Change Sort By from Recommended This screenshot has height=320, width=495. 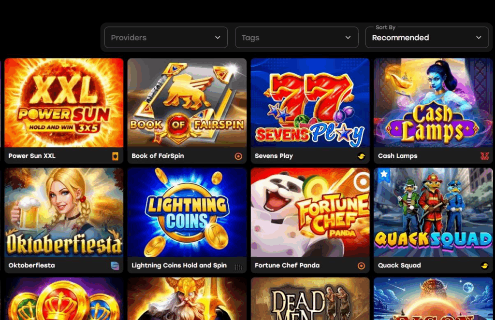427,38
